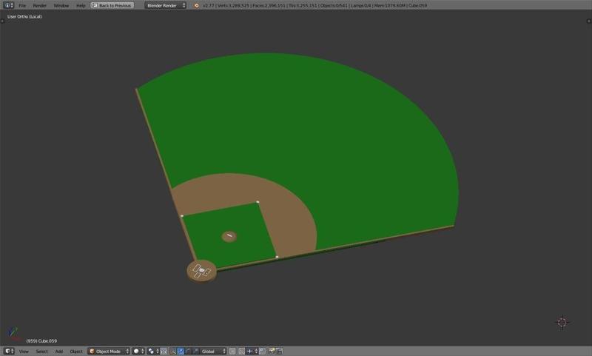
Task: Open the Window menu
Action: [x=61, y=6]
